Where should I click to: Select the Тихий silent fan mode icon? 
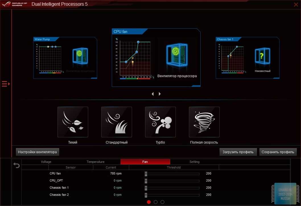(x=73, y=122)
